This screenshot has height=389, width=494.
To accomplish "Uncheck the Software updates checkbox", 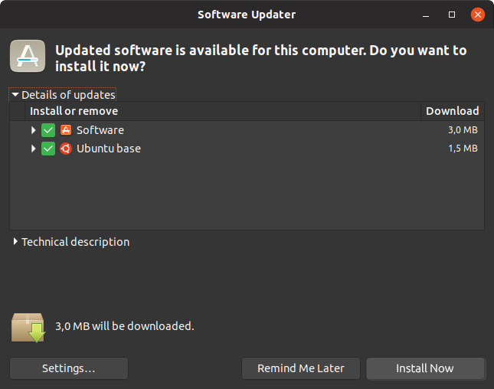I will coord(48,130).
